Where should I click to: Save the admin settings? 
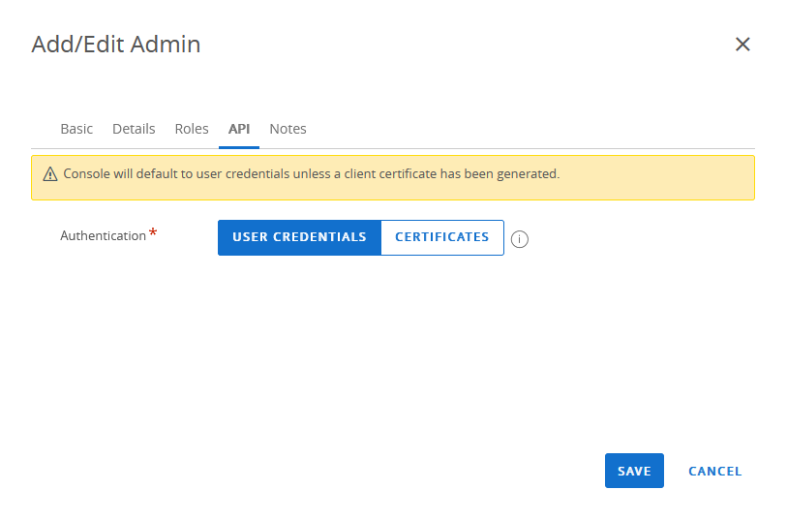[634, 471]
